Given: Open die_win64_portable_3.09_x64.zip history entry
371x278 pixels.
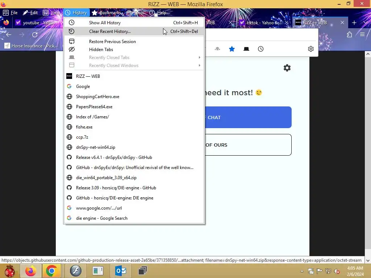Looking at the screenshot, I should (134, 178).
